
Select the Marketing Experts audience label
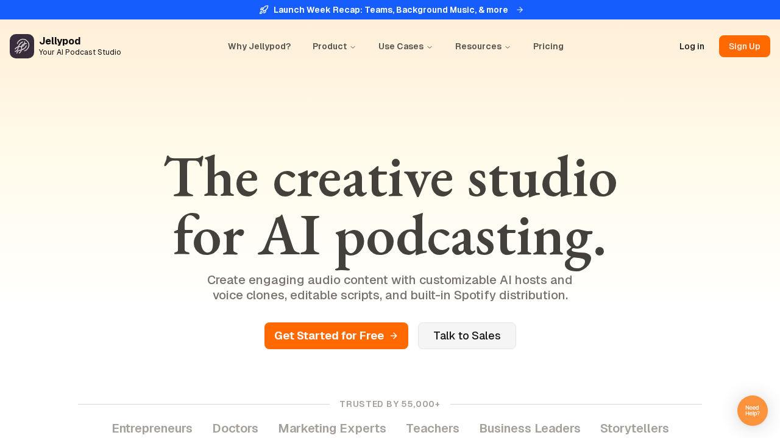[332, 428]
